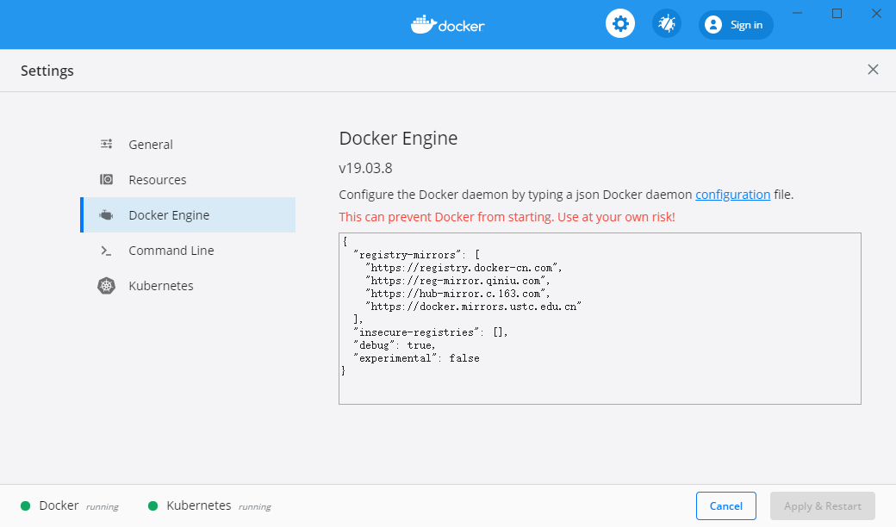Image resolution: width=896 pixels, height=527 pixels.
Task: Click the Docker Engine whale icon in sidebar
Action: [x=106, y=215]
